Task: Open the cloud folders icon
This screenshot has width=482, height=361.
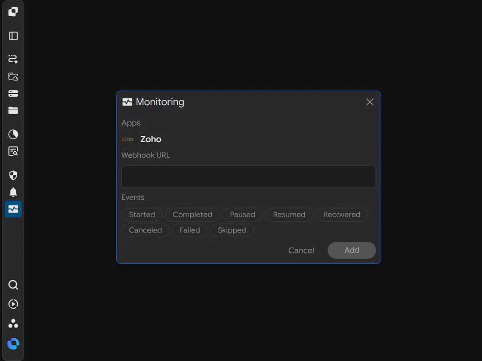Action: pyautogui.click(x=13, y=76)
